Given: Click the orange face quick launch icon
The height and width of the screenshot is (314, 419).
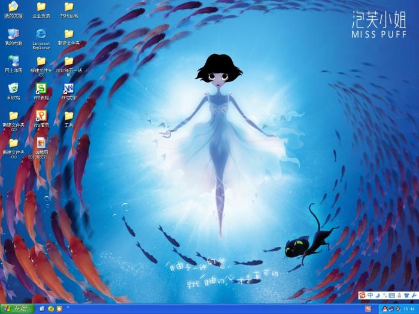Looking at the screenshot, I should pyautogui.click(x=59, y=309).
